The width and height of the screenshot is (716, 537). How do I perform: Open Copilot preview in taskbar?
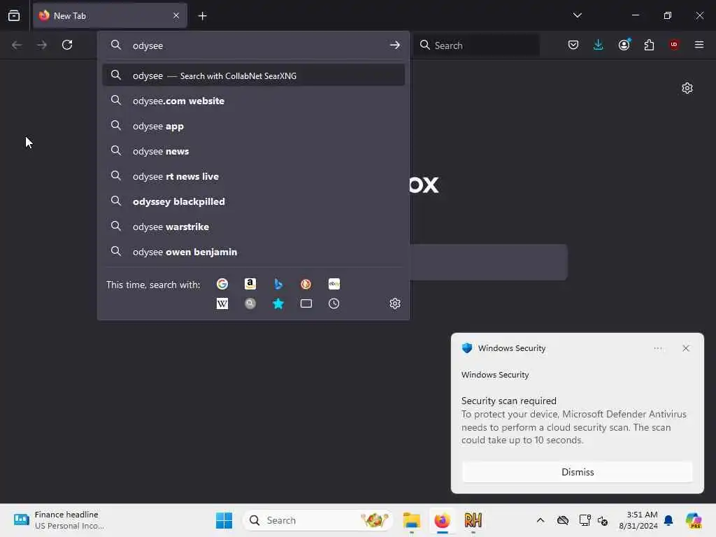pyautogui.click(x=694, y=520)
